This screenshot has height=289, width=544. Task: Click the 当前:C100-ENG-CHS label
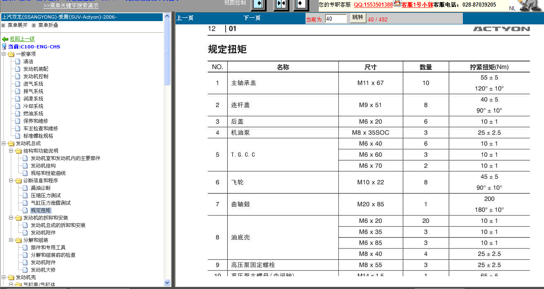point(34,47)
